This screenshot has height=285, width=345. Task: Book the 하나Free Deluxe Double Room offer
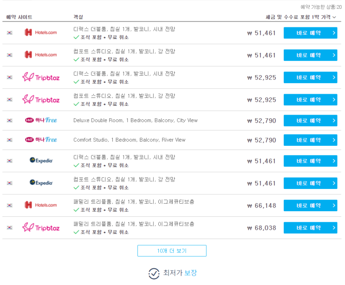(310, 121)
